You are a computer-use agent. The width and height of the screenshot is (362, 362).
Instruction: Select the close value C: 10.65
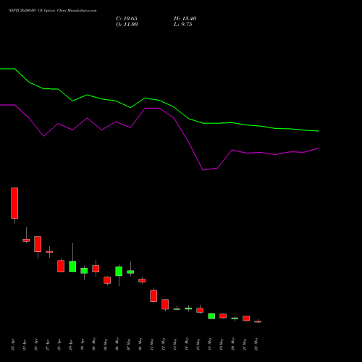[127, 19]
